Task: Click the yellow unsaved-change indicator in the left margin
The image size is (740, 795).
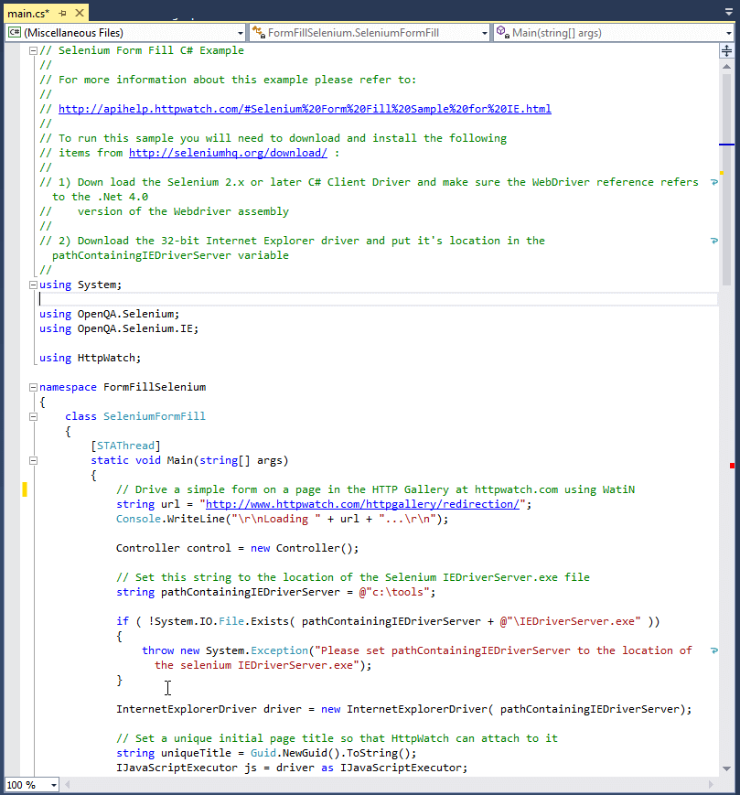Action: click(24, 489)
